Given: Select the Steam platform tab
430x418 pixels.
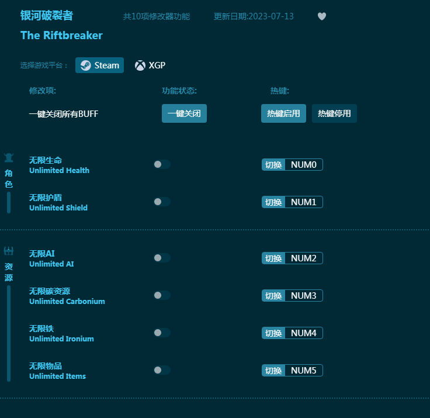Looking at the screenshot, I should [99, 65].
